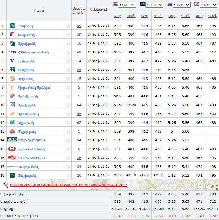Sort by the Մասնաճյուղեր branches column header
Screen dimensions: 219x220
pyautogui.click(x=79, y=11)
